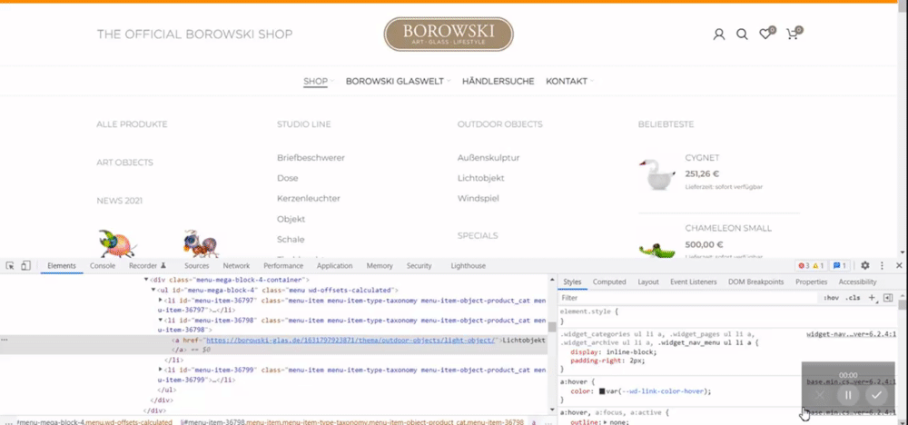Click the Lichtobjekt menu link
908x425 pixels.
[x=480, y=178]
